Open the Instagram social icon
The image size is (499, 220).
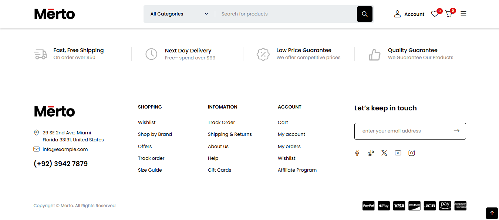point(412,153)
